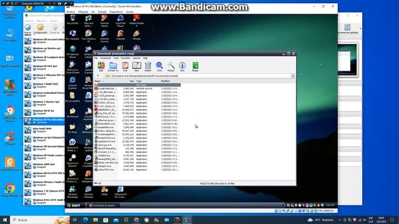The image size is (399, 224).
Task: Click the eMule icon on XP desktop
Action: (105, 190)
